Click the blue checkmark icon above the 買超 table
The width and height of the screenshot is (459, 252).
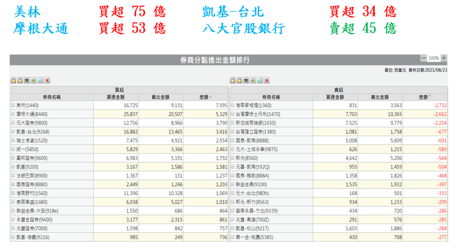(40, 80)
